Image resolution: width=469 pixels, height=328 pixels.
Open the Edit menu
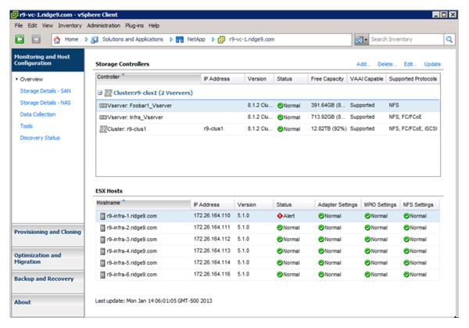[32, 26]
